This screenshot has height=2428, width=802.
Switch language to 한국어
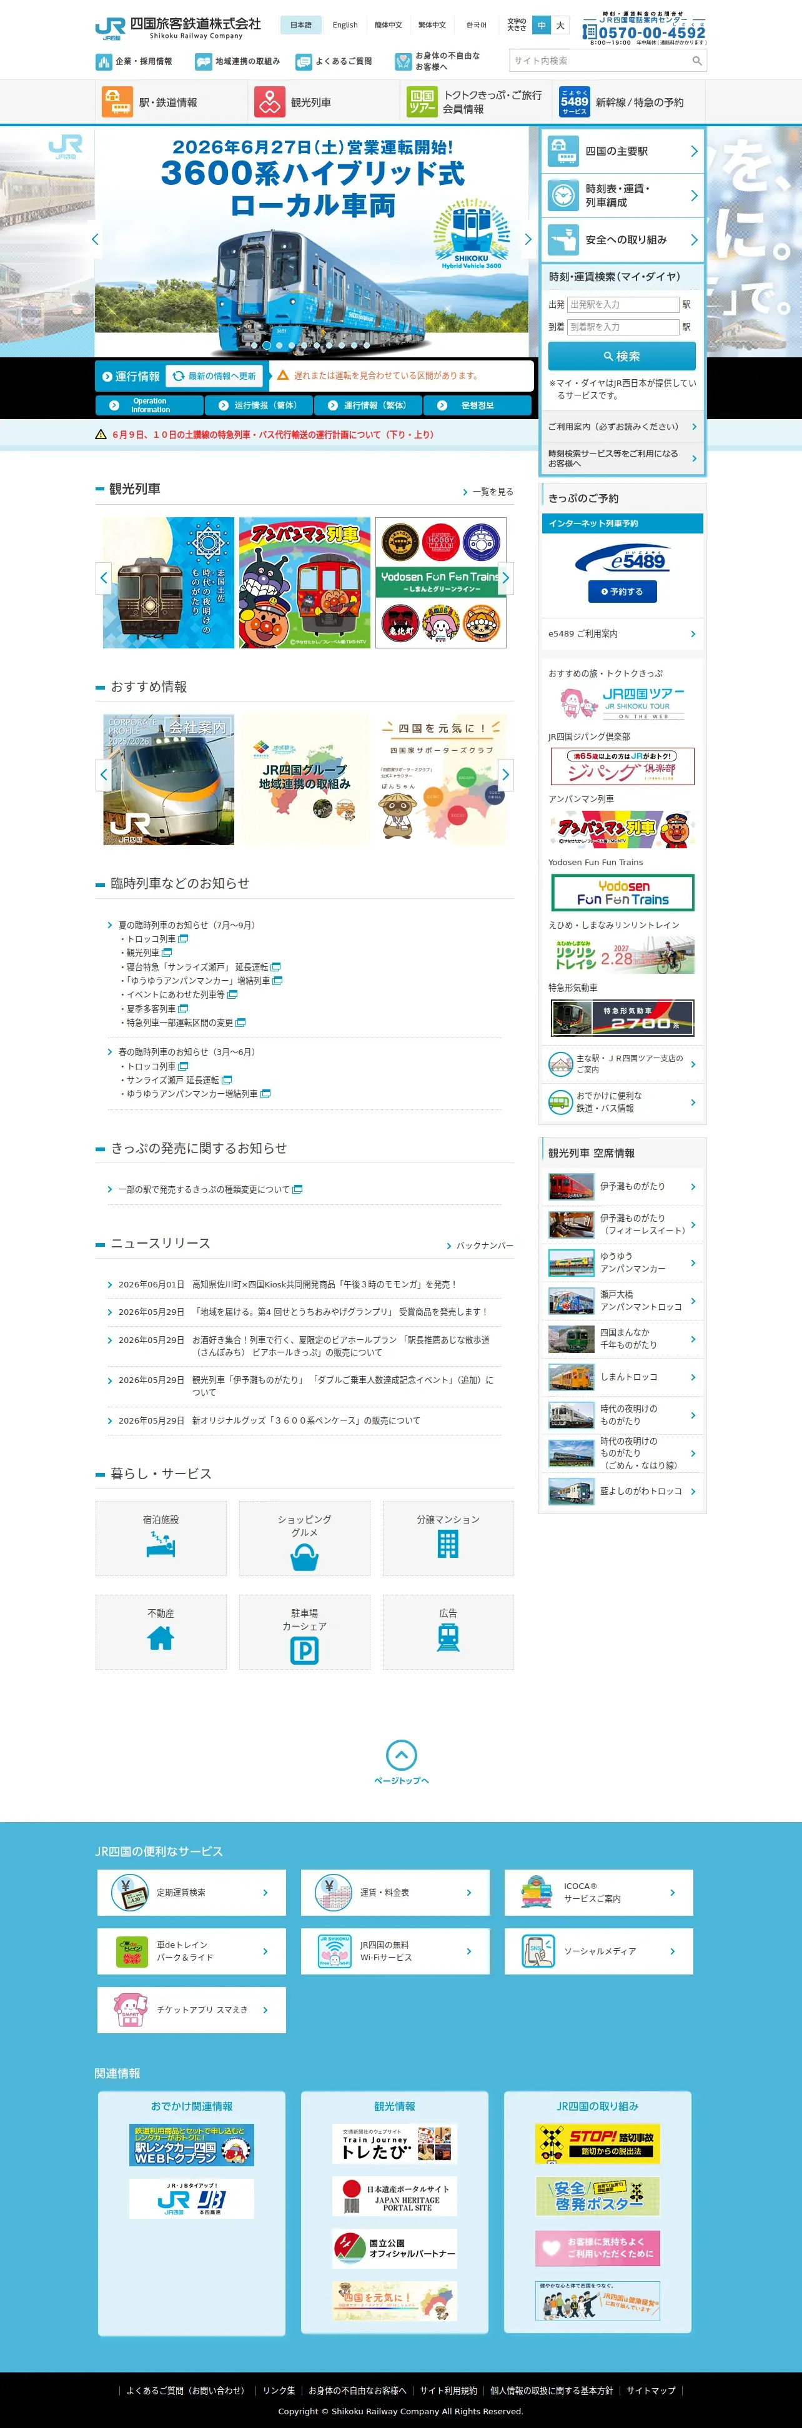[x=476, y=26]
